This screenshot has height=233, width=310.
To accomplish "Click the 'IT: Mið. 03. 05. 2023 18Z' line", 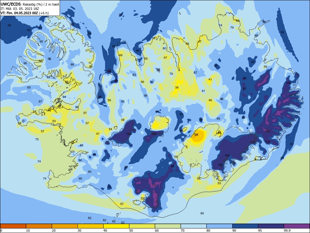I will pos(20,9).
